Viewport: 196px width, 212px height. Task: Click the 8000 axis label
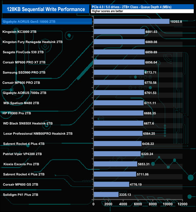[x=153, y=204]
